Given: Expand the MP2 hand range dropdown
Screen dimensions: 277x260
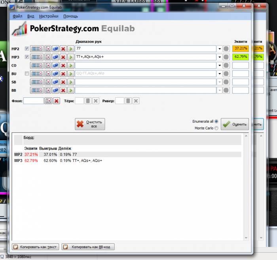Looking at the screenshot, I should (220, 49).
